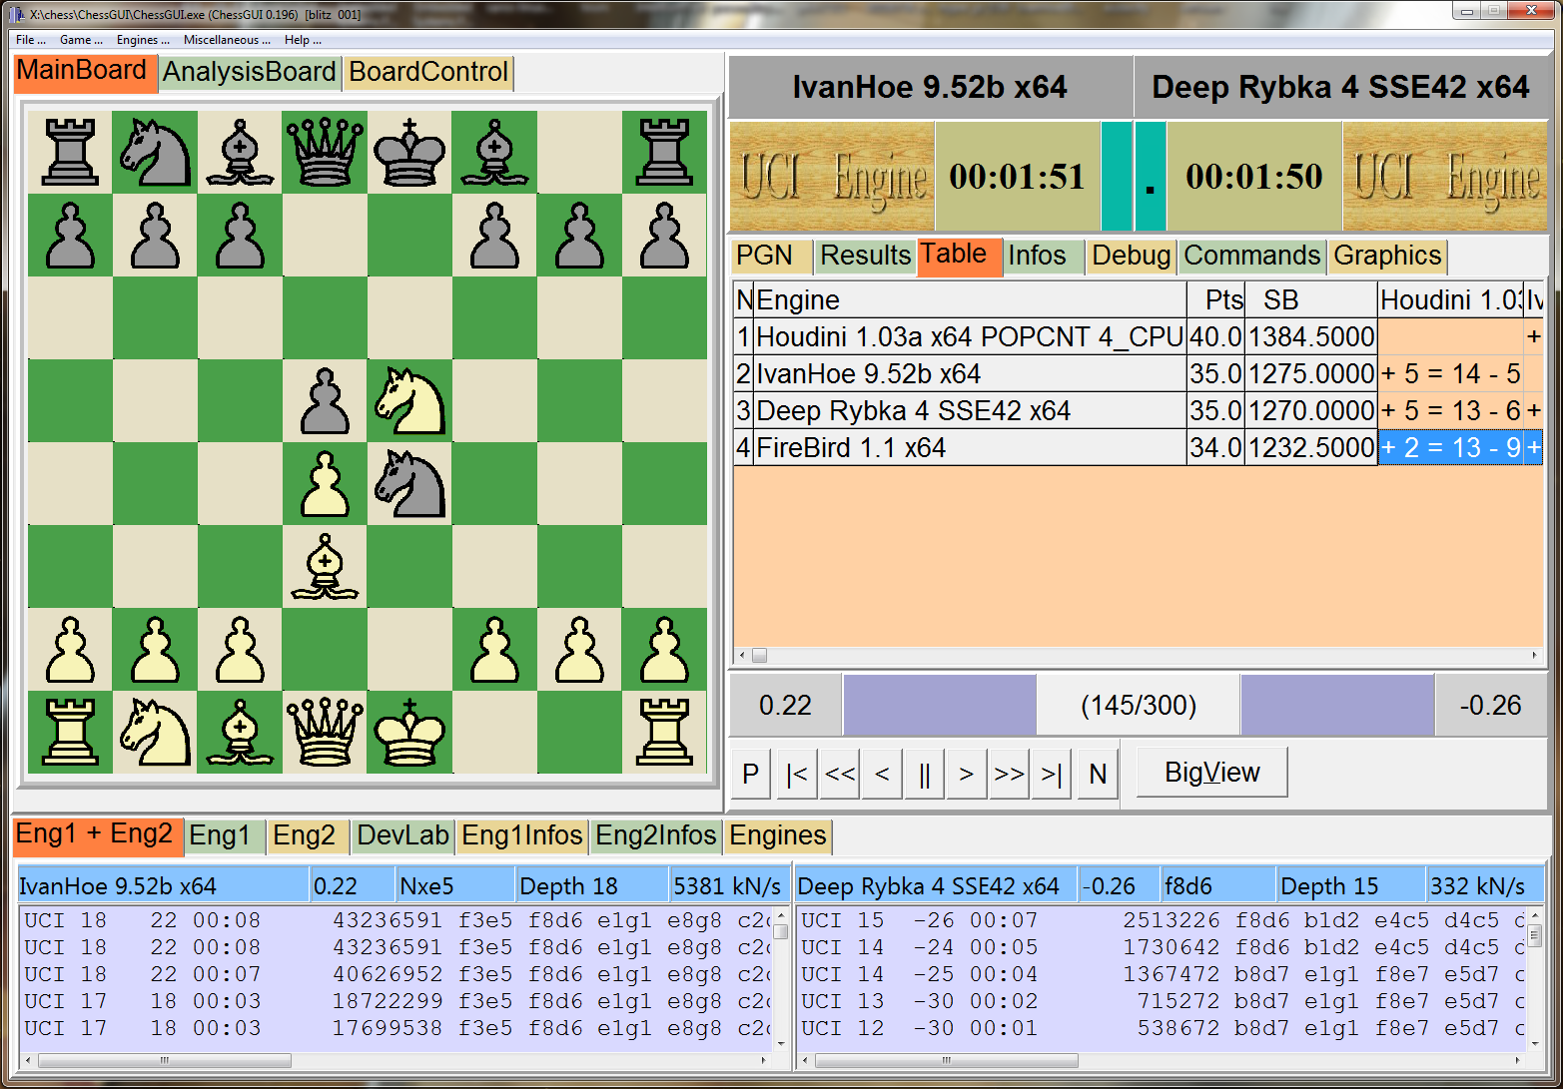Open the PGN tab

click(771, 257)
